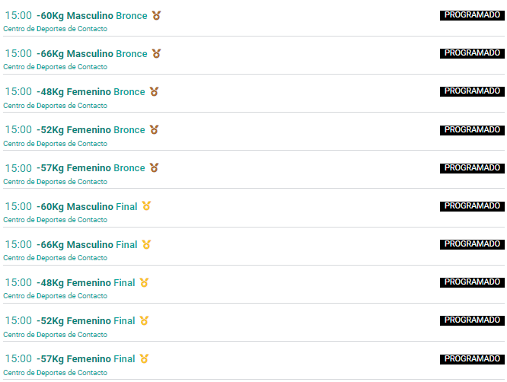Click PROGRAMADO badge for -60Kg Masculino Final
The width and height of the screenshot is (507, 382).
472,206
